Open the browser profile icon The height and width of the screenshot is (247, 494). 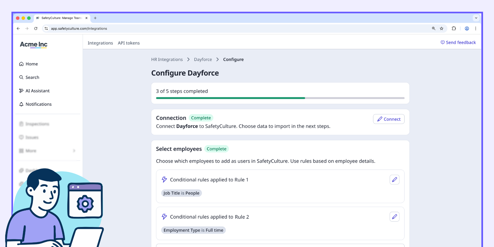click(x=467, y=29)
